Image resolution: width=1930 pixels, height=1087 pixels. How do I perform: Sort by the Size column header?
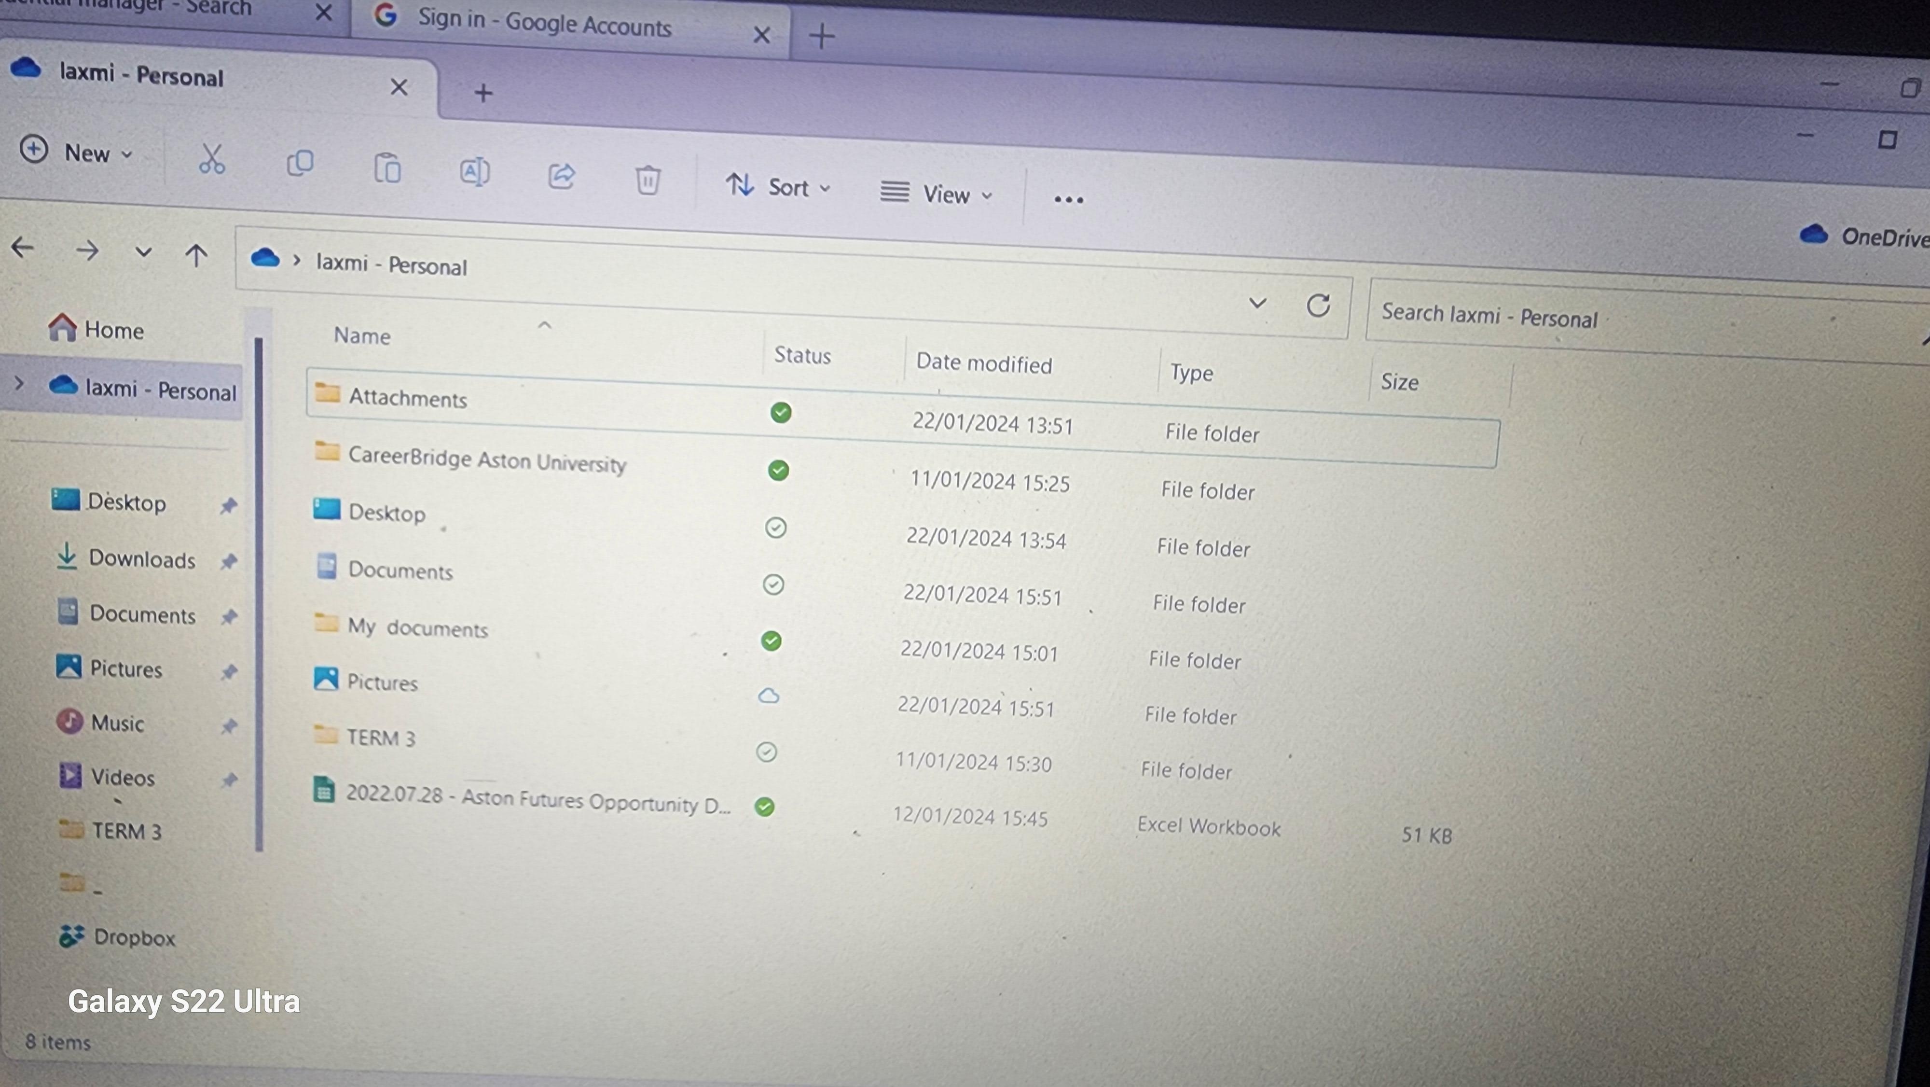click(1400, 382)
